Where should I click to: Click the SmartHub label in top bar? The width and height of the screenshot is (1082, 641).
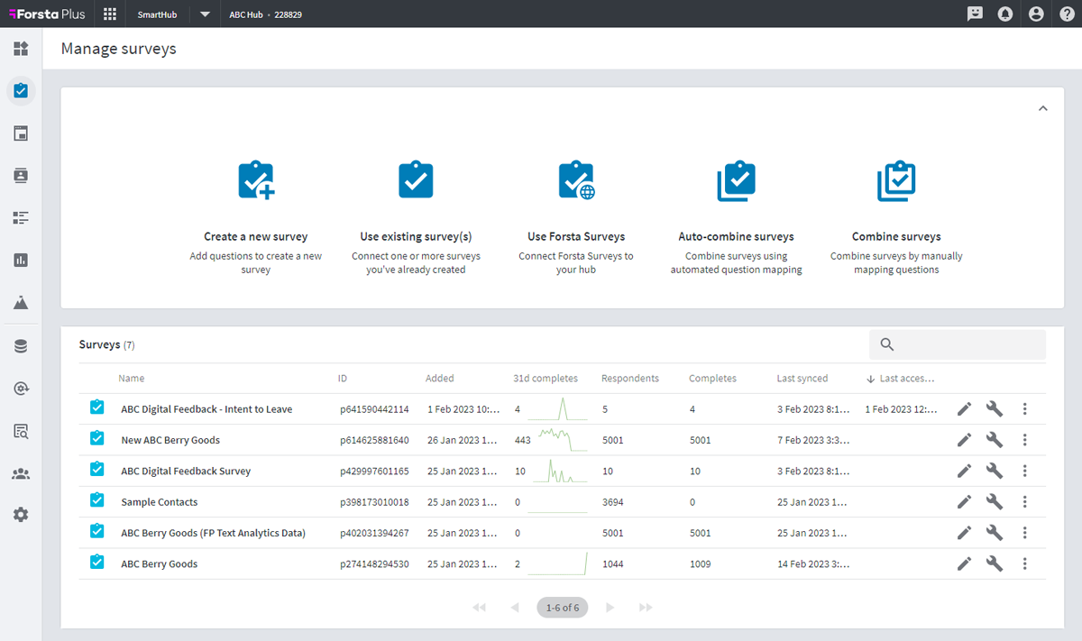(x=158, y=14)
